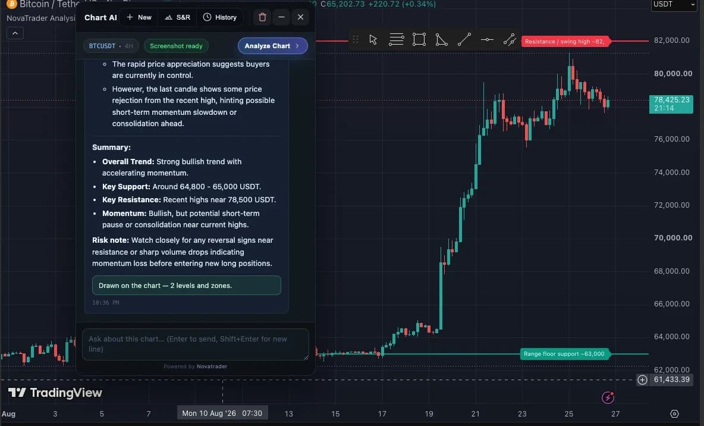Select the extended line channel tool

(510, 39)
